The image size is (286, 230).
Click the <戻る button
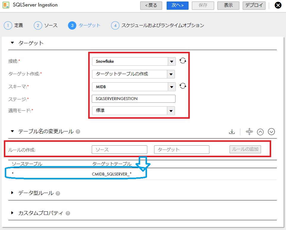[x=151, y=5]
